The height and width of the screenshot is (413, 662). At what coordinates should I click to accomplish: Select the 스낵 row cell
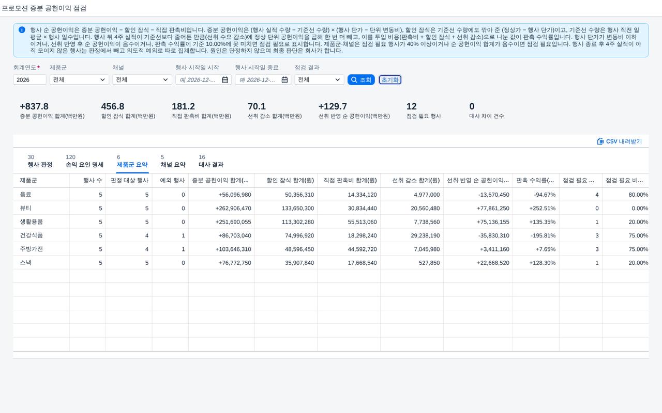[x=41, y=263]
